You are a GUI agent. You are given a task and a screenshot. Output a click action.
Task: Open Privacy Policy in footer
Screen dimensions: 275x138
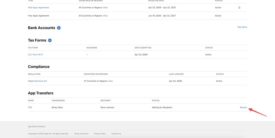point(100,134)
